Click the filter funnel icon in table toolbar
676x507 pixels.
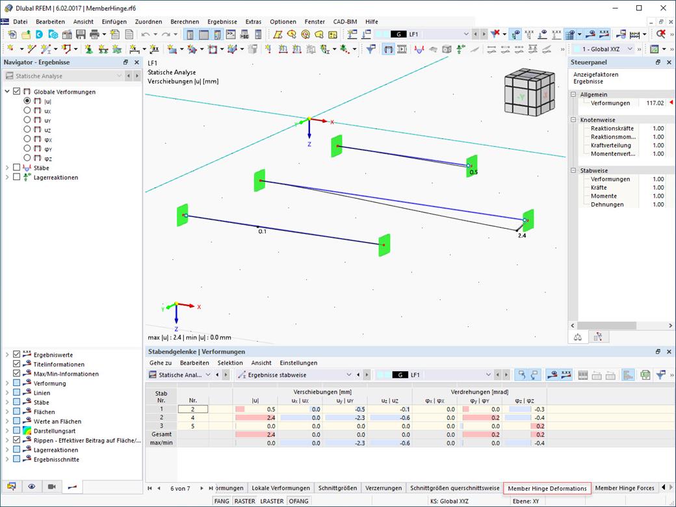[660, 375]
